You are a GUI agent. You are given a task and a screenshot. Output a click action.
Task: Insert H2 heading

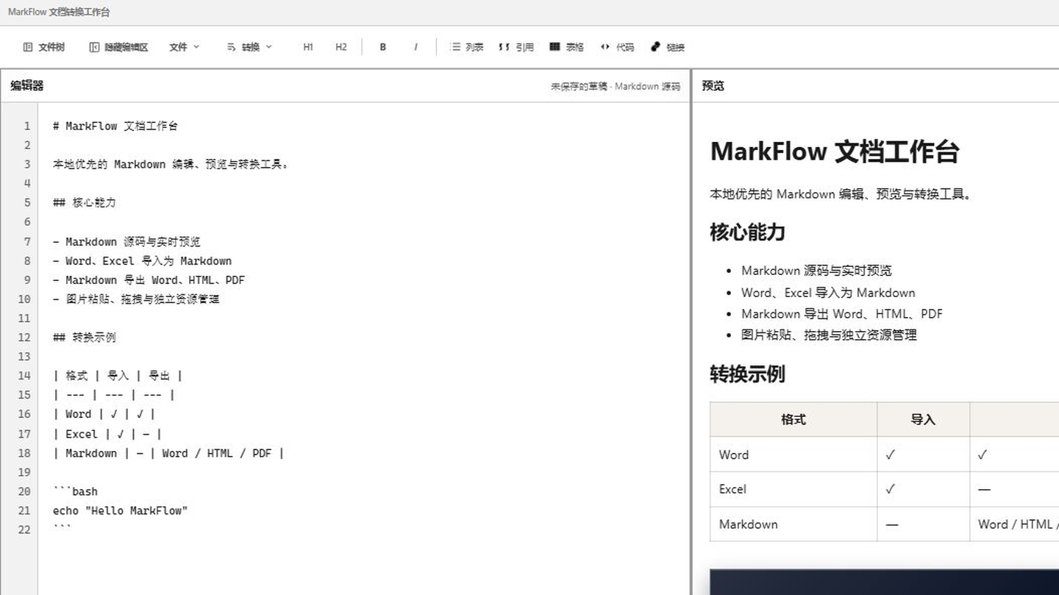coord(341,47)
